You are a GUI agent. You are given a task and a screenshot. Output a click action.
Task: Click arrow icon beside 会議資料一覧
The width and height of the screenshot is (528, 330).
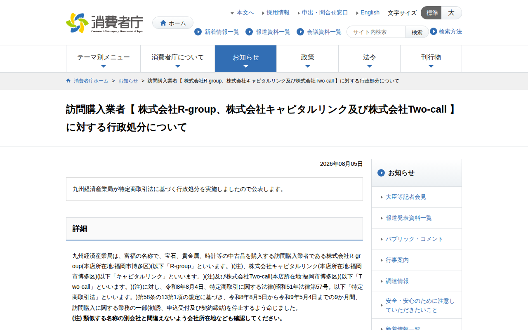pyautogui.click(x=300, y=32)
